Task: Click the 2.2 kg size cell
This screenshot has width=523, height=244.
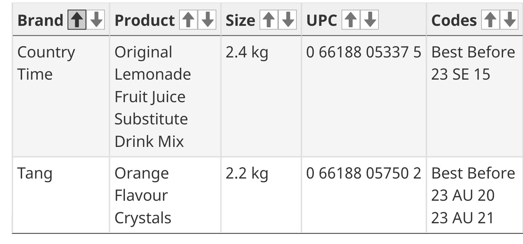Action: pyautogui.click(x=247, y=173)
